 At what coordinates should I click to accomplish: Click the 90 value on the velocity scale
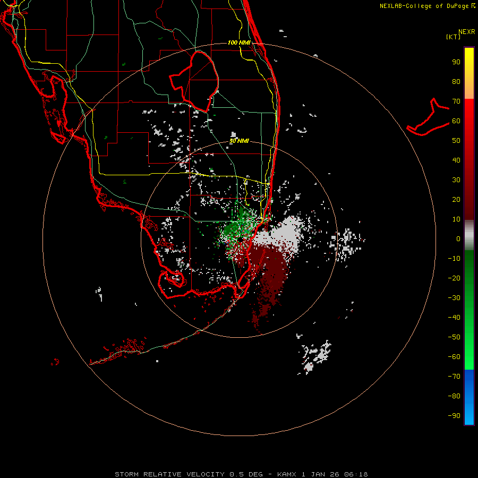456,62
